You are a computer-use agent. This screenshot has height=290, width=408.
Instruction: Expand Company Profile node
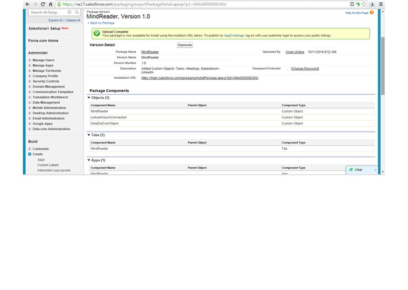30,76
